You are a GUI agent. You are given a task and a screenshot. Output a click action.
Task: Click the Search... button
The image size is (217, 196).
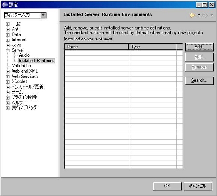(x=199, y=80)
